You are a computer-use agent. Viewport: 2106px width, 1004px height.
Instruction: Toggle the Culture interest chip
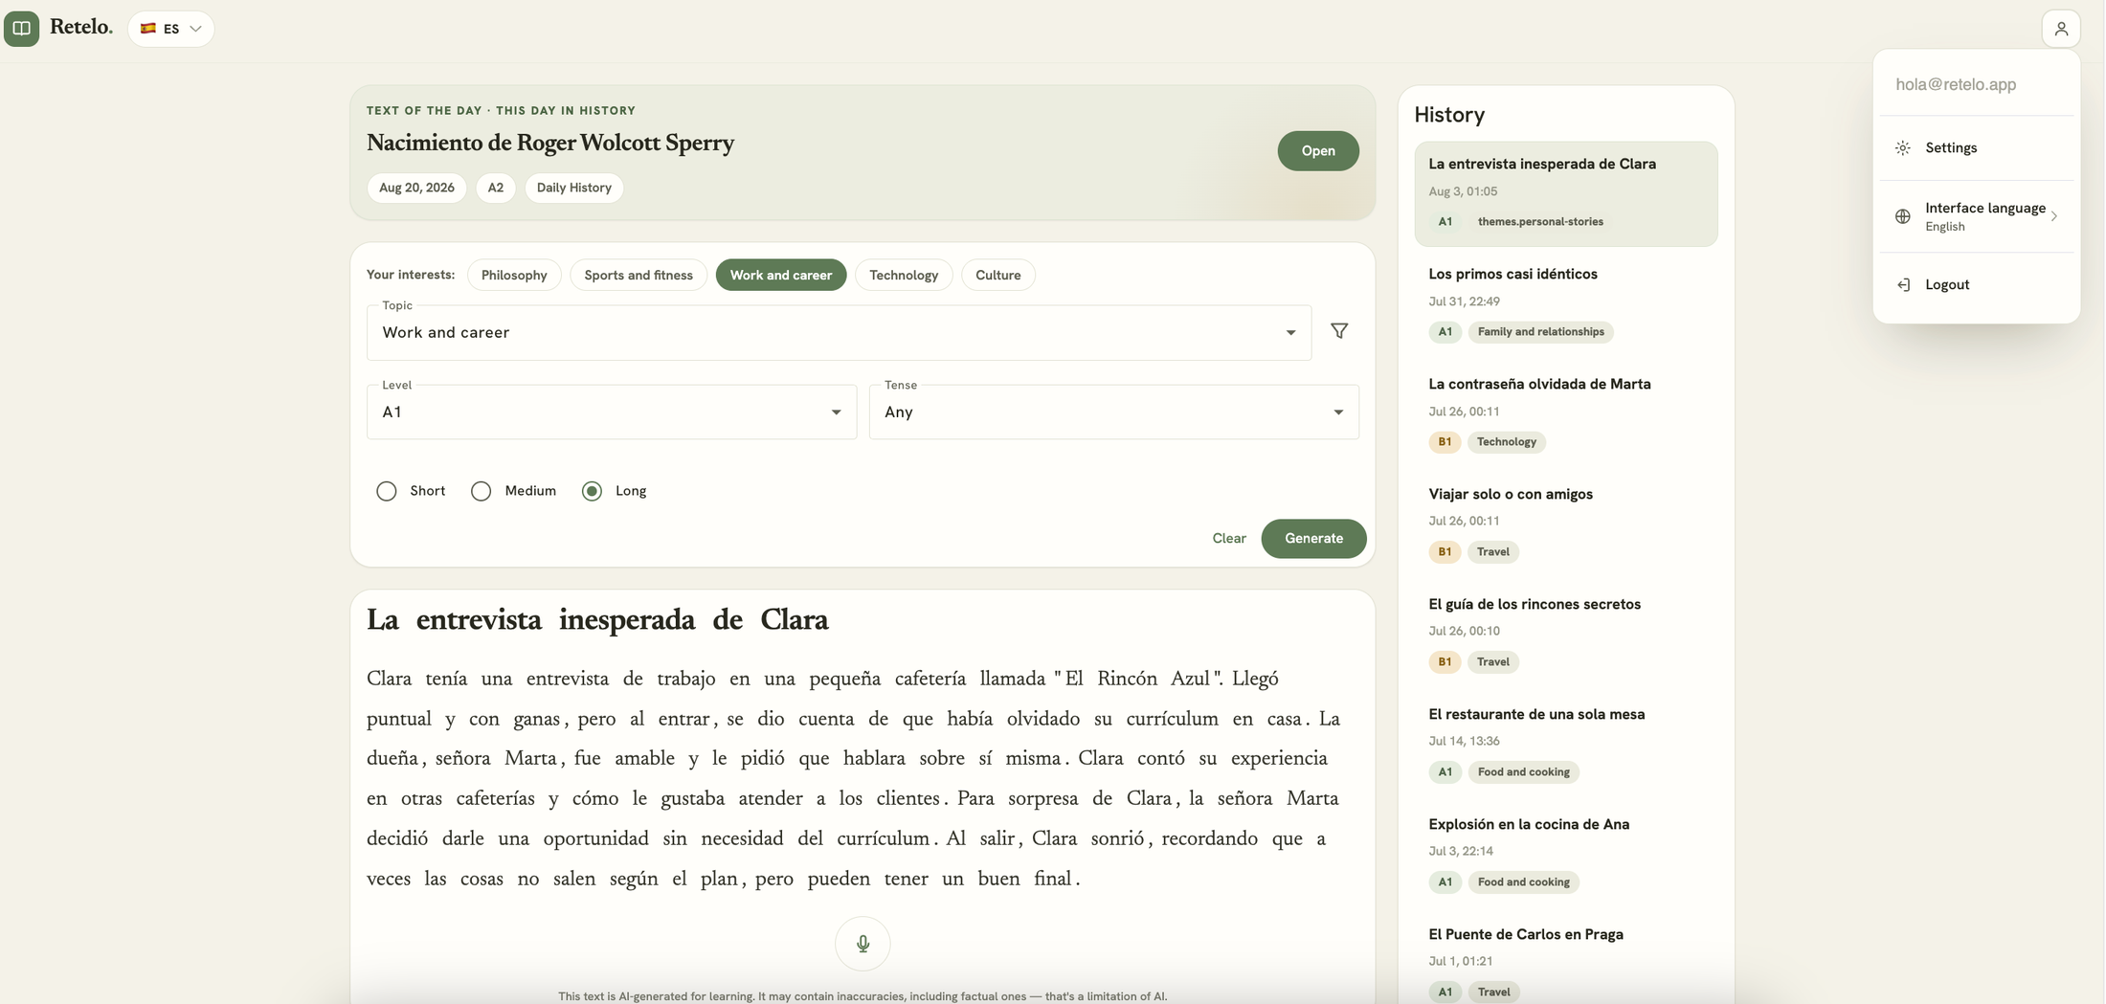(998, 275)
